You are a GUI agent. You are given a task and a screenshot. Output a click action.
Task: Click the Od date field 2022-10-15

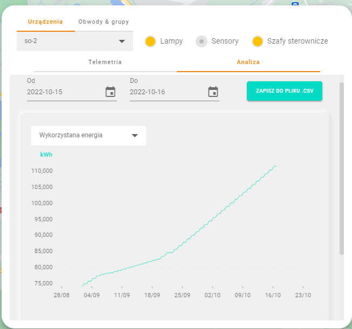click(72, 92)
